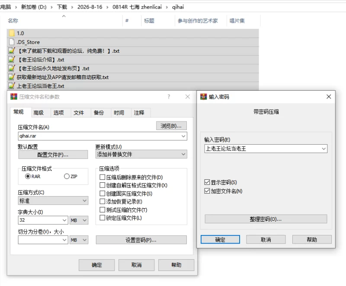
Task: Click icon of 【来了就能下载和观看的论坛，纯免费！】.txt
Action: (x=12, y=51)
